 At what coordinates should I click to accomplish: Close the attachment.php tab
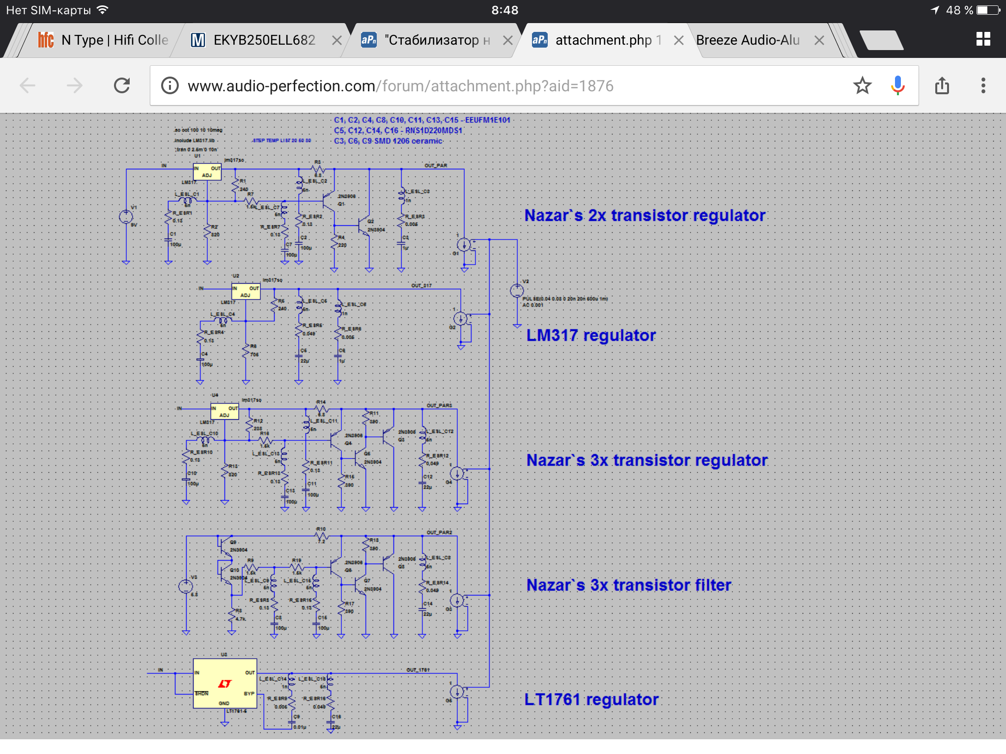click(x=678, y=40)
